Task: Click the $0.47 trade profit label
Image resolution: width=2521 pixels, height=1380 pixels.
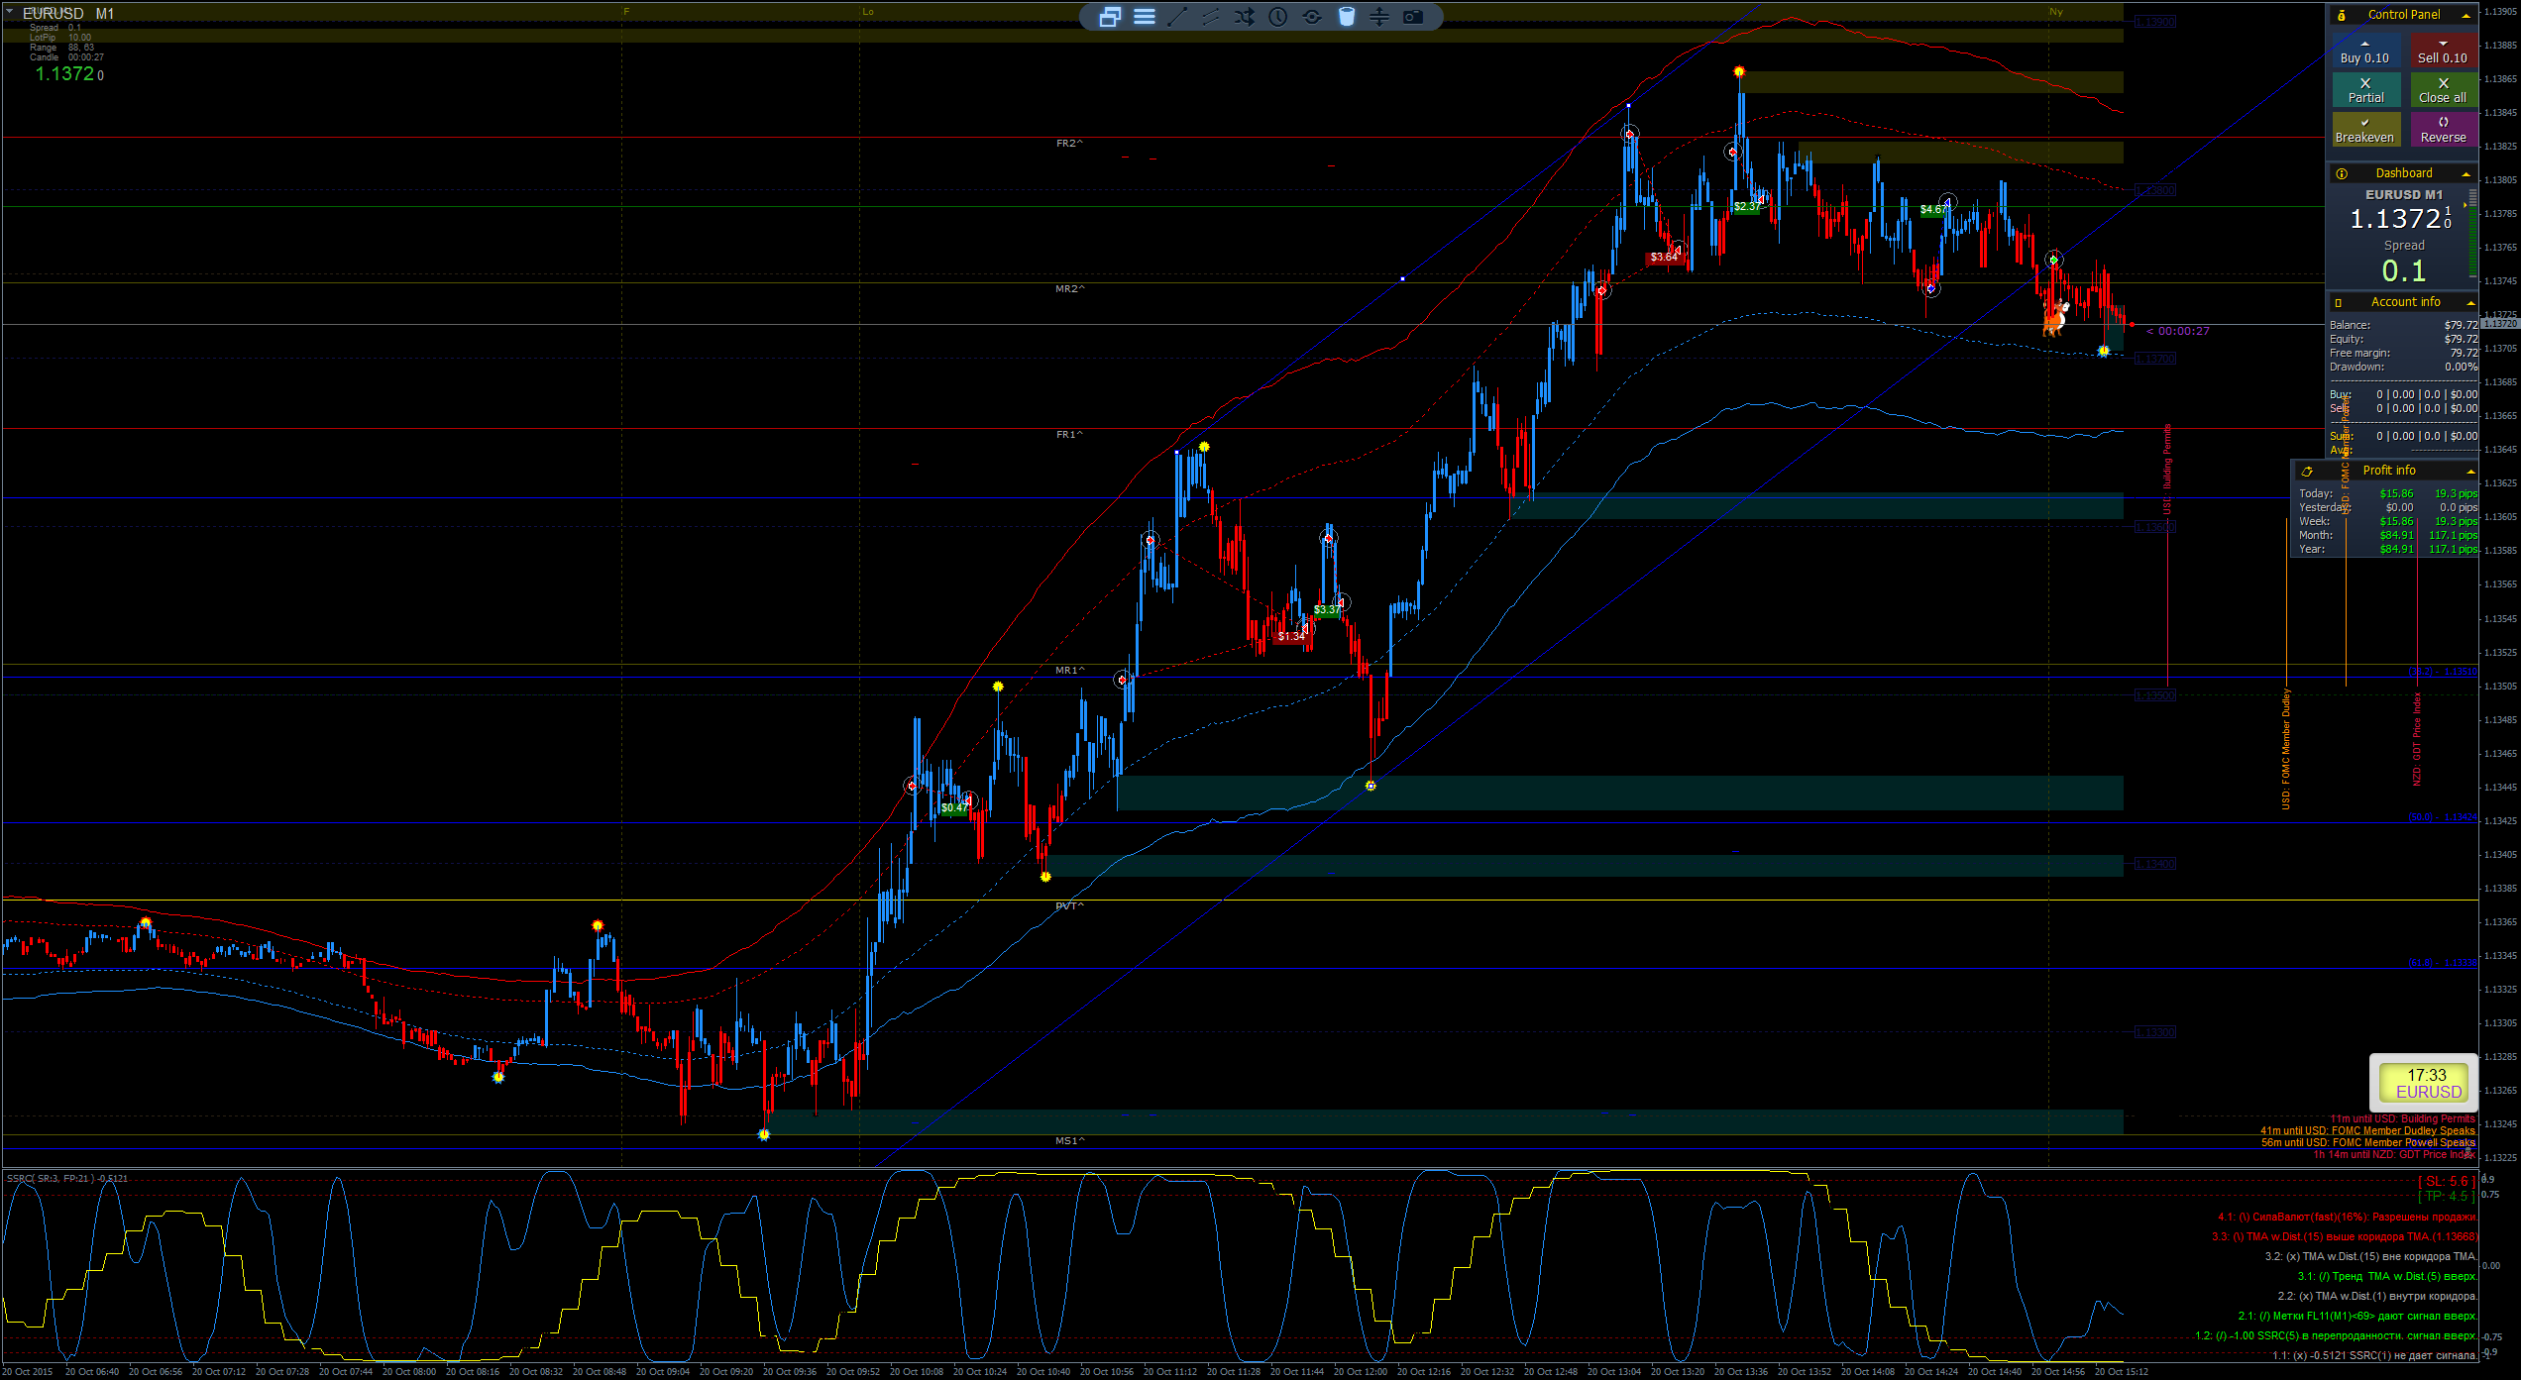Action: coord(953,808)
